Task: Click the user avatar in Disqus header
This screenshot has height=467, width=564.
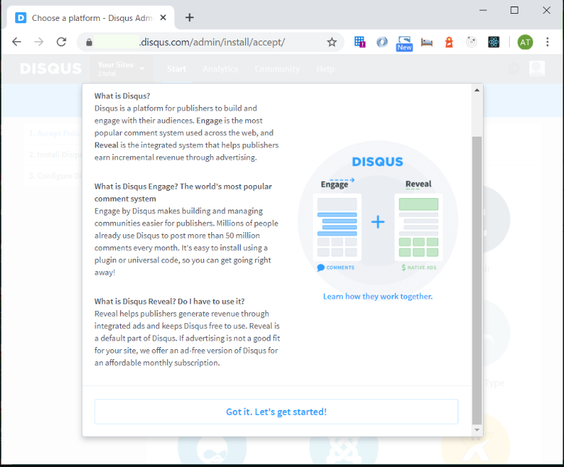Action: (537, 68)
